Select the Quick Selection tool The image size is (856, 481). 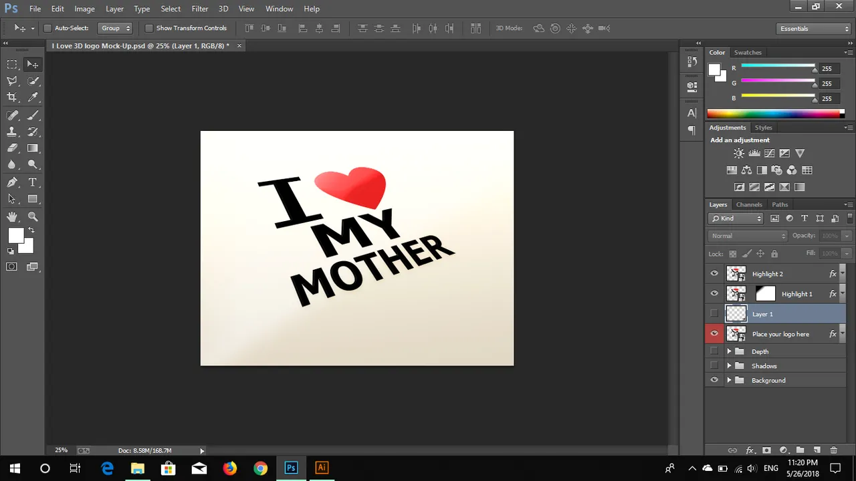pos(32,81)
